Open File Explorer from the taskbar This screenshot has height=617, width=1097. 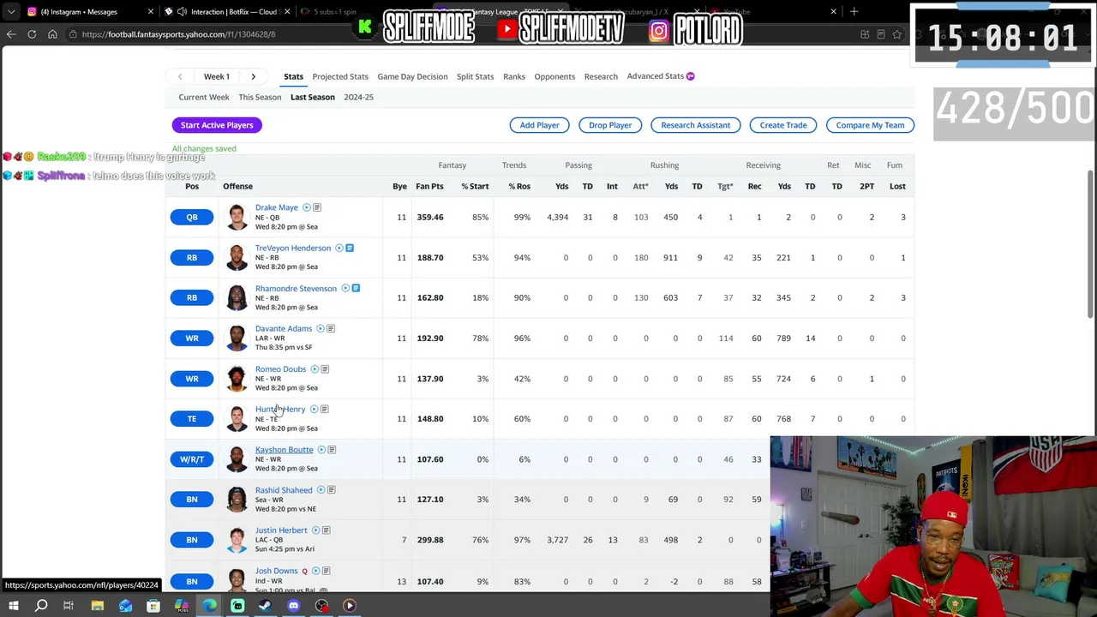[98, 606]
